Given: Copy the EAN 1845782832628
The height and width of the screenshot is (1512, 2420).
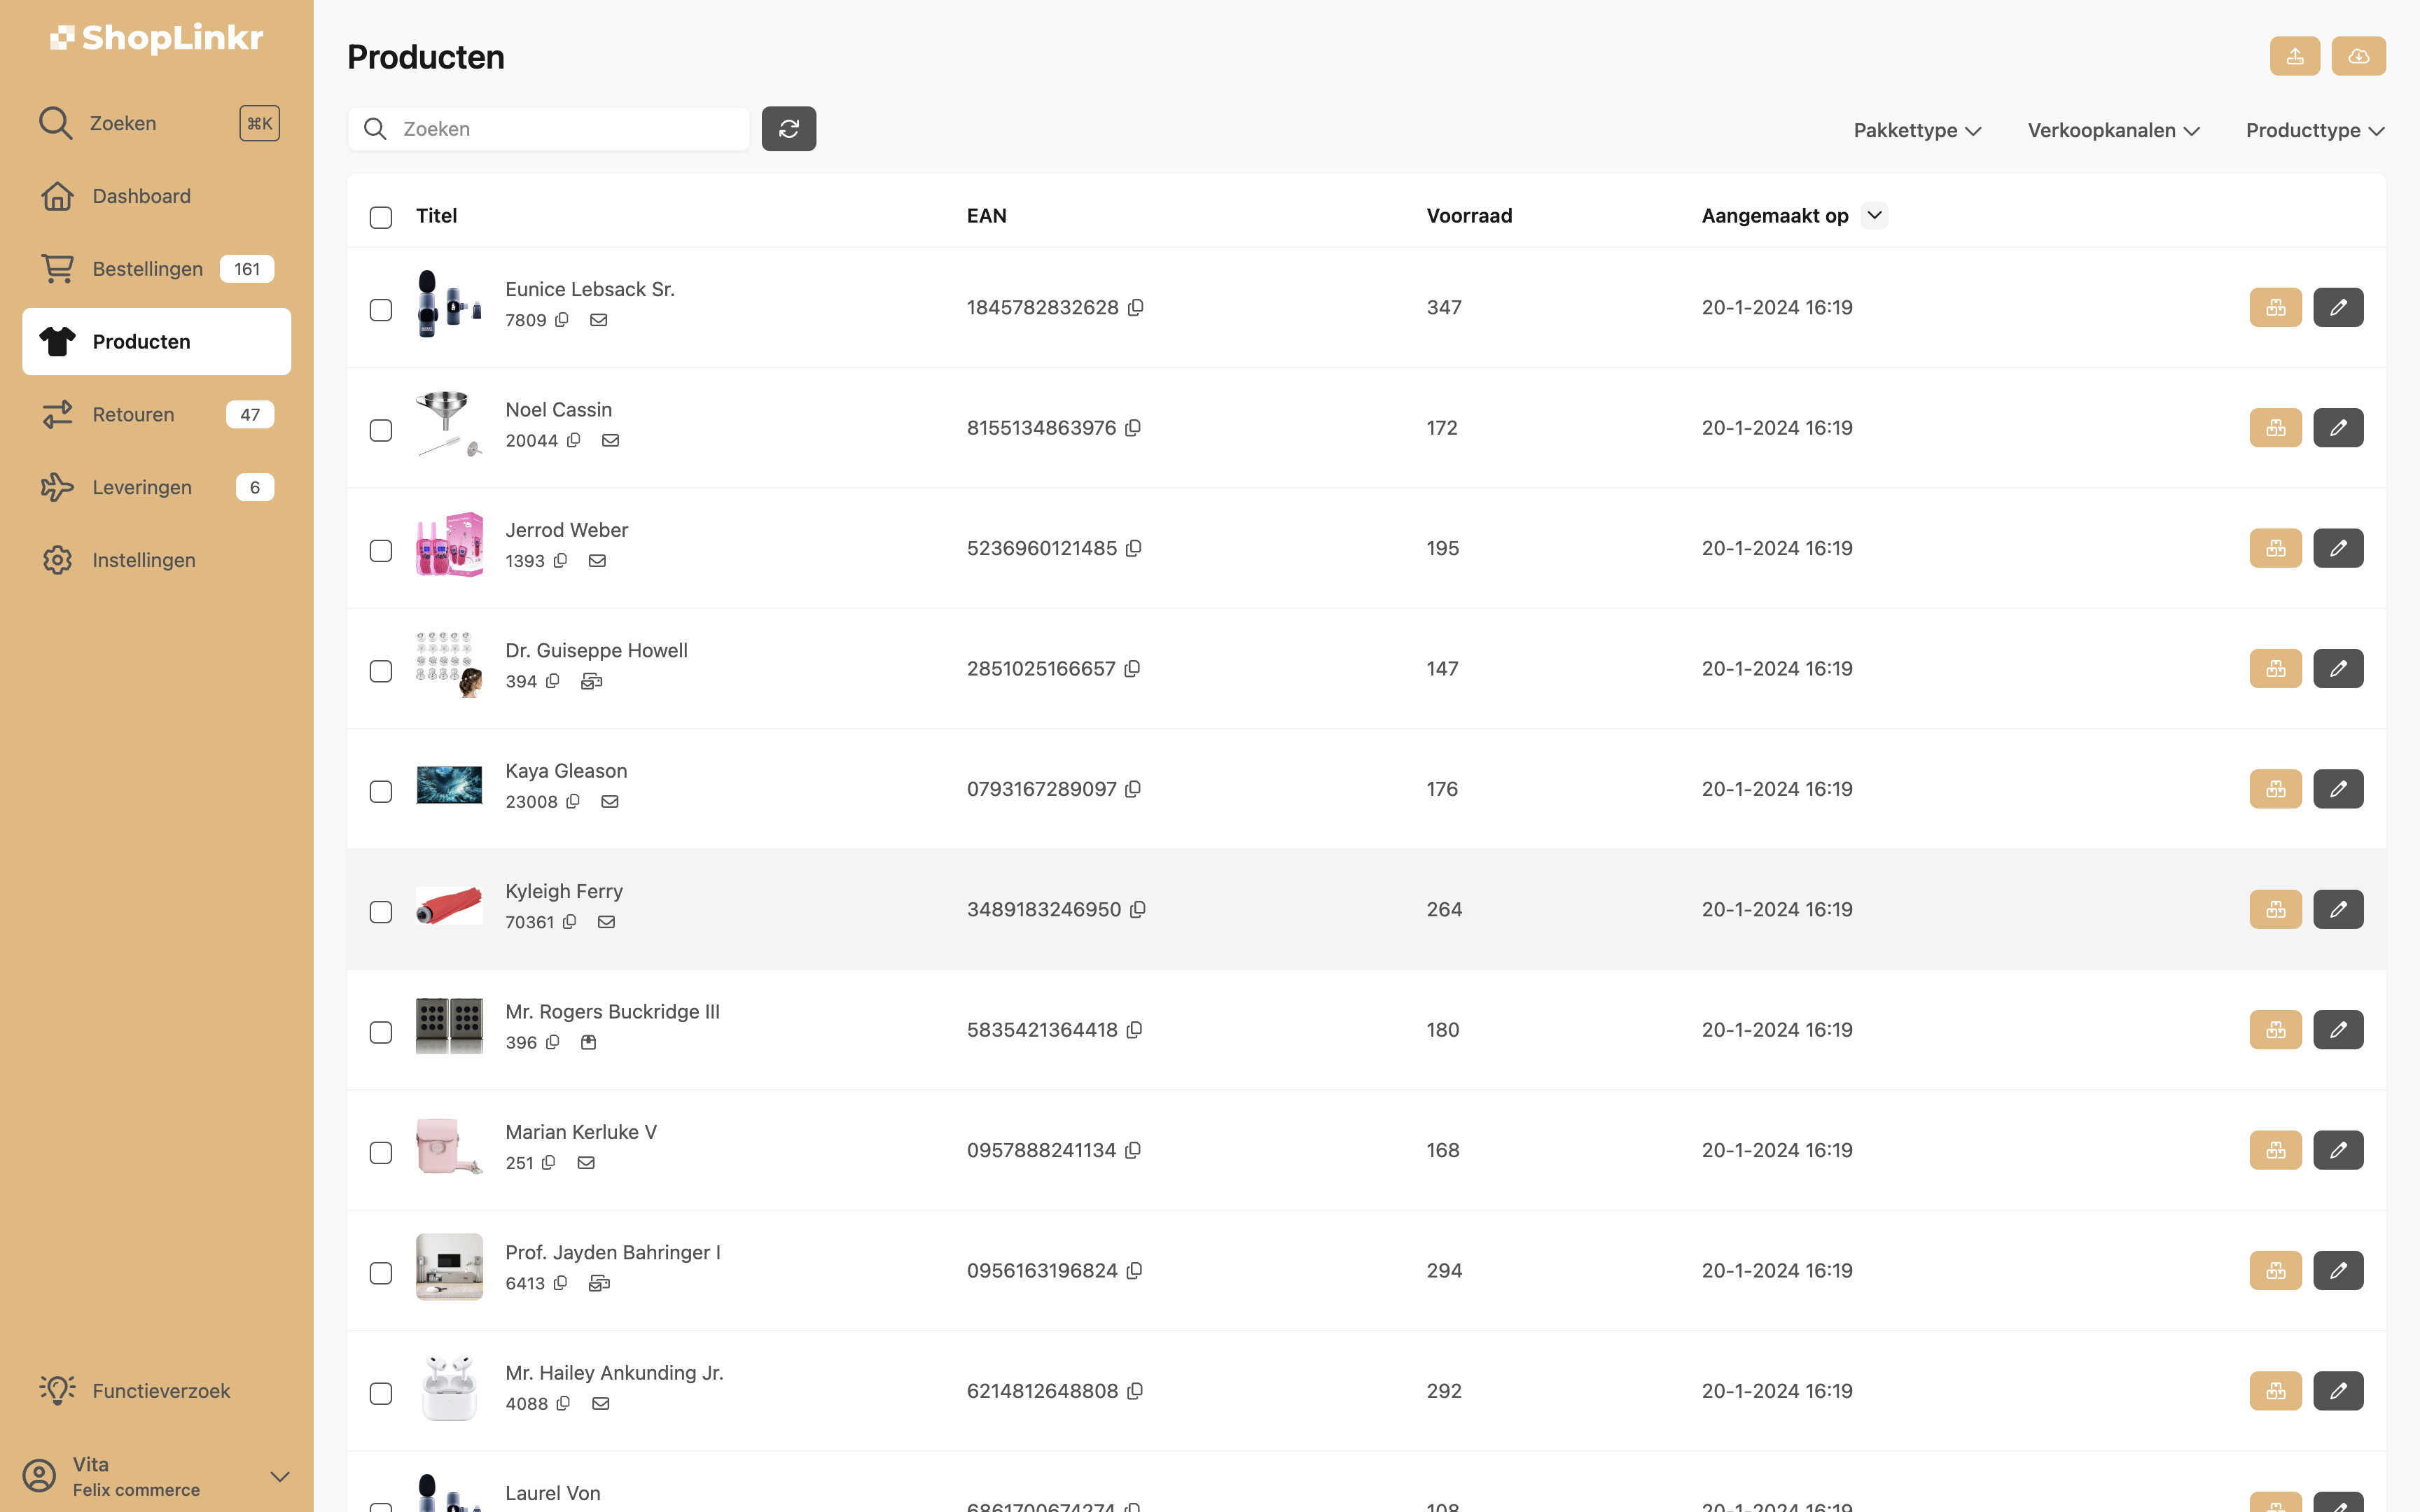Looking at the screenshot, I should (1136, 308).
